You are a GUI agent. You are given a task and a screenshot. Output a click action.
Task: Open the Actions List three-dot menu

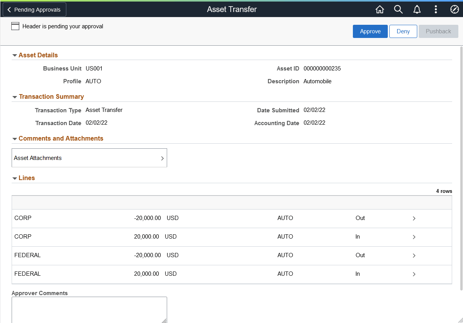tap(435, 9)
